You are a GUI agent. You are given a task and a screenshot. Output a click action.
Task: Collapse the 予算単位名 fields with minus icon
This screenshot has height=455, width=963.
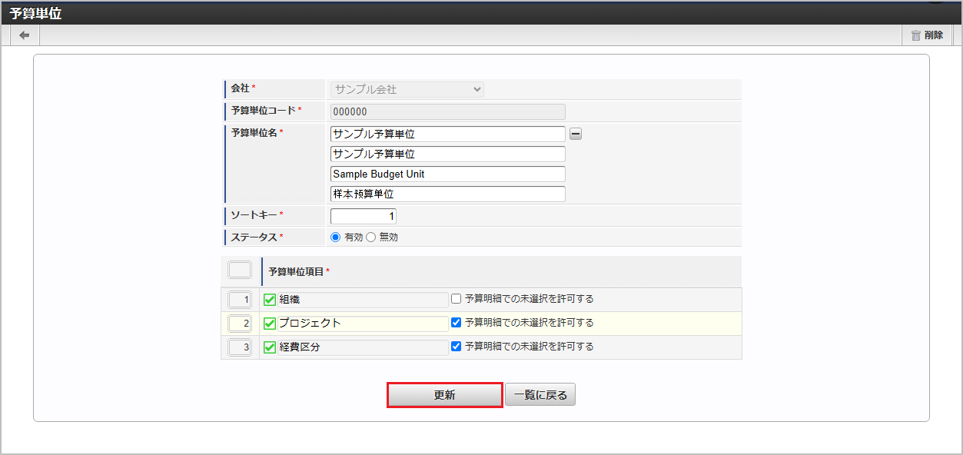[576, 134]
